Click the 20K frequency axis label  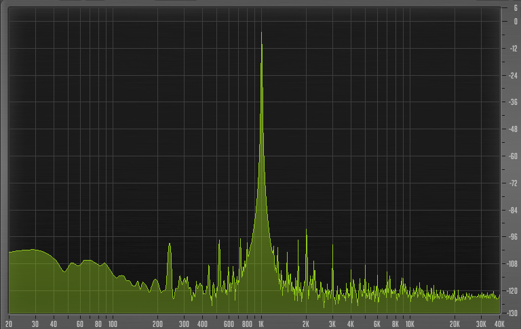(455, 324)
